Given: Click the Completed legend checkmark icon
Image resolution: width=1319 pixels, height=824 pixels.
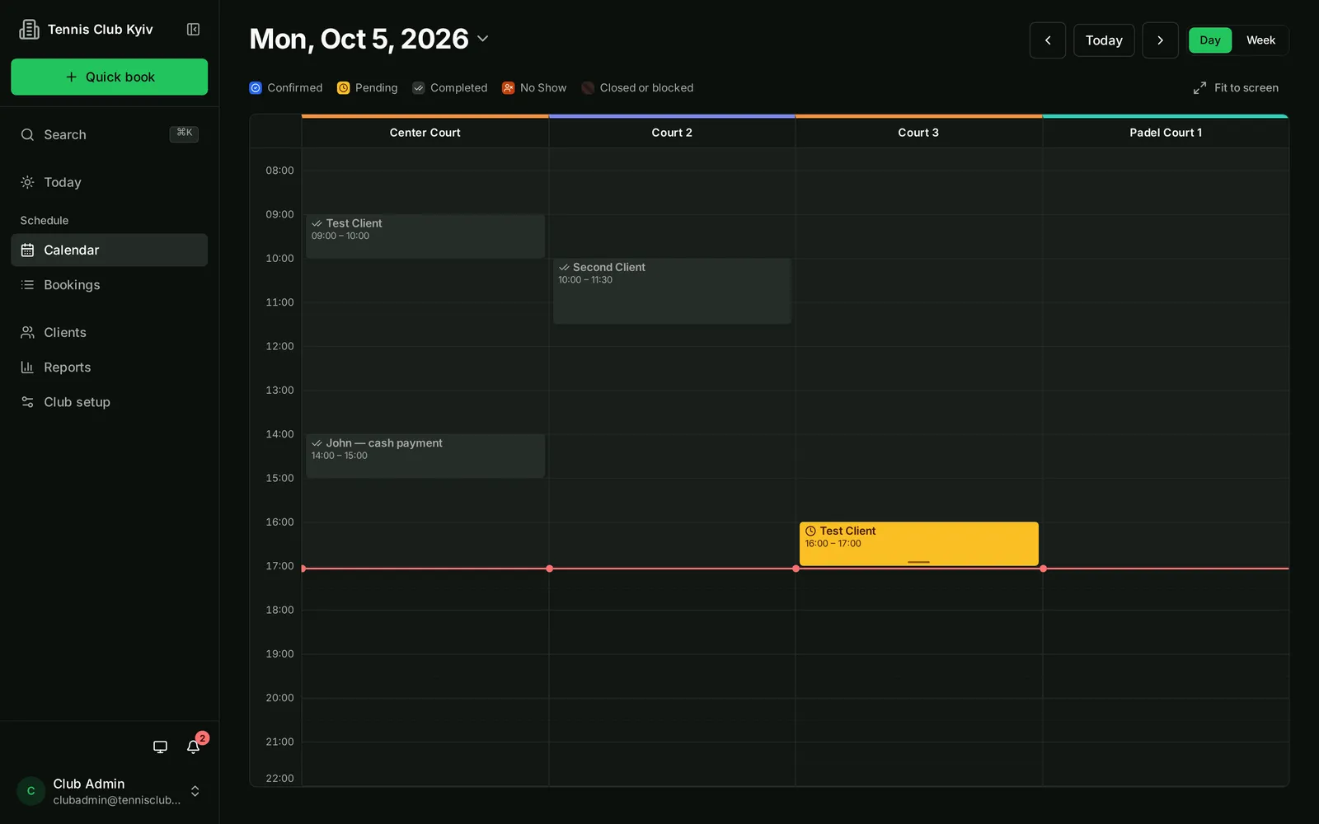Looking at the screenshot, I should point(419,88).
